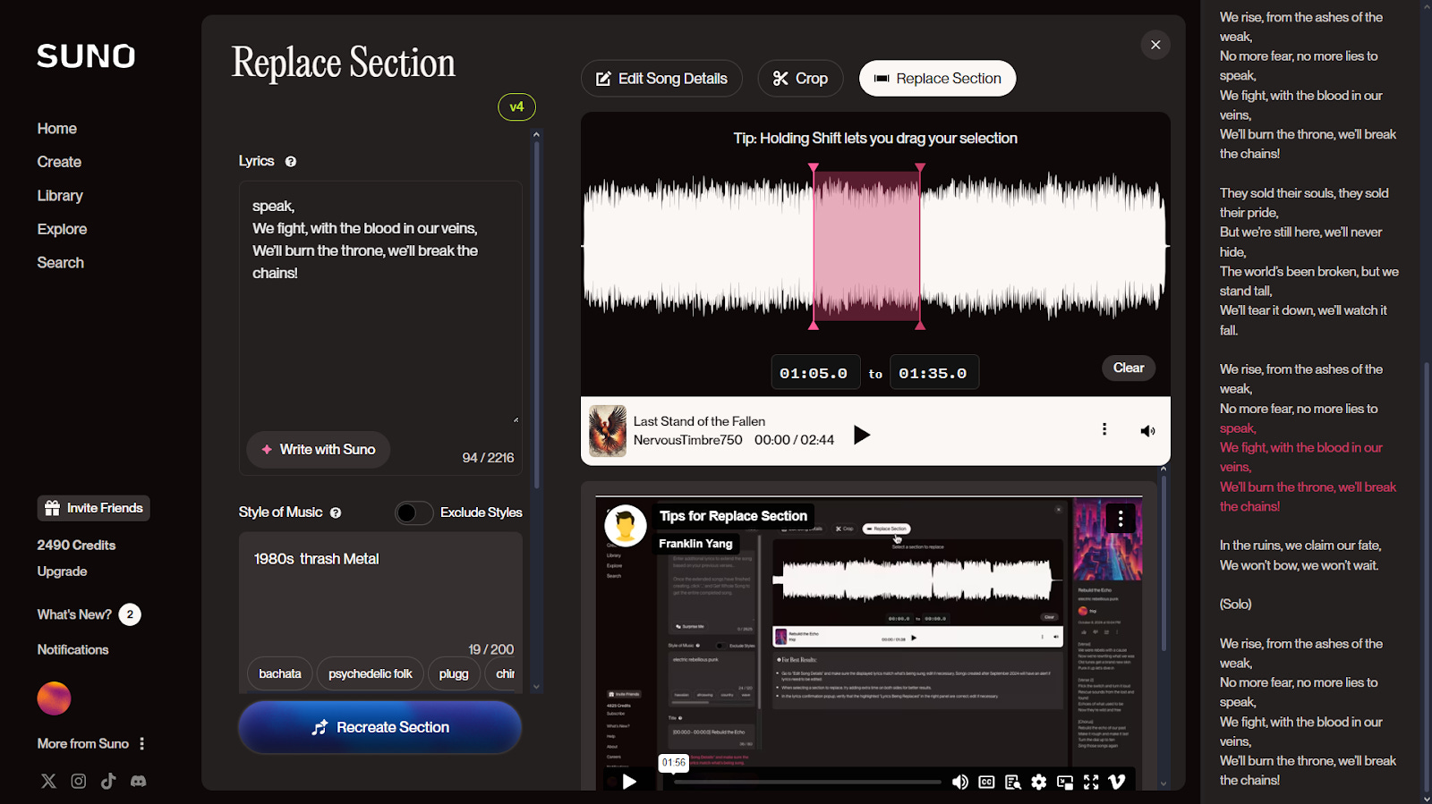Screen dimensions: 1432x804
Task: Open X (Twitter) social link icon
Action: pos(48,781)
